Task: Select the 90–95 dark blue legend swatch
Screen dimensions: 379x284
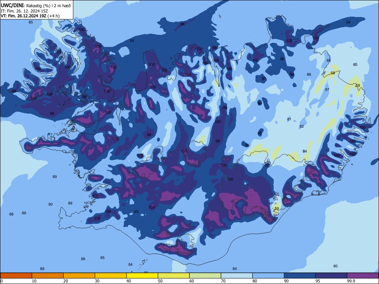Action: 300,276
